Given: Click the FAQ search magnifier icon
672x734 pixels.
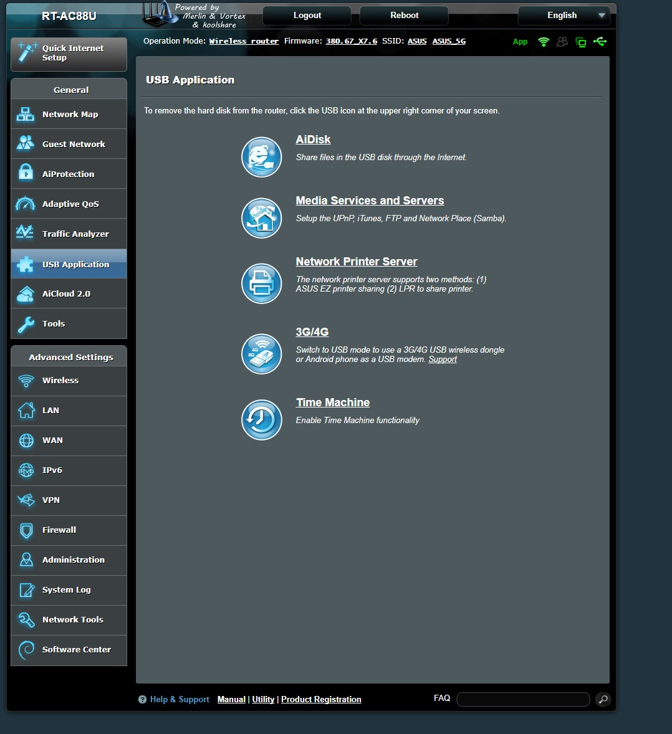Looking at the screenshot, I should pyautogui.click(x=603, y=699).
